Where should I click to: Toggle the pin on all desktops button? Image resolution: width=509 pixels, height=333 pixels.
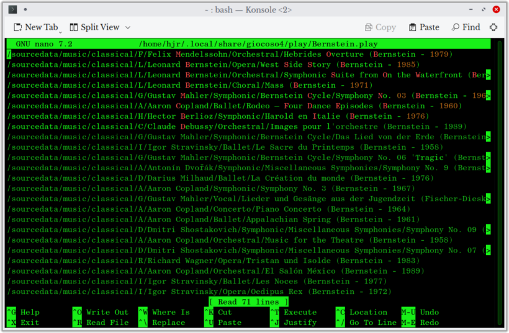[25, 9]
